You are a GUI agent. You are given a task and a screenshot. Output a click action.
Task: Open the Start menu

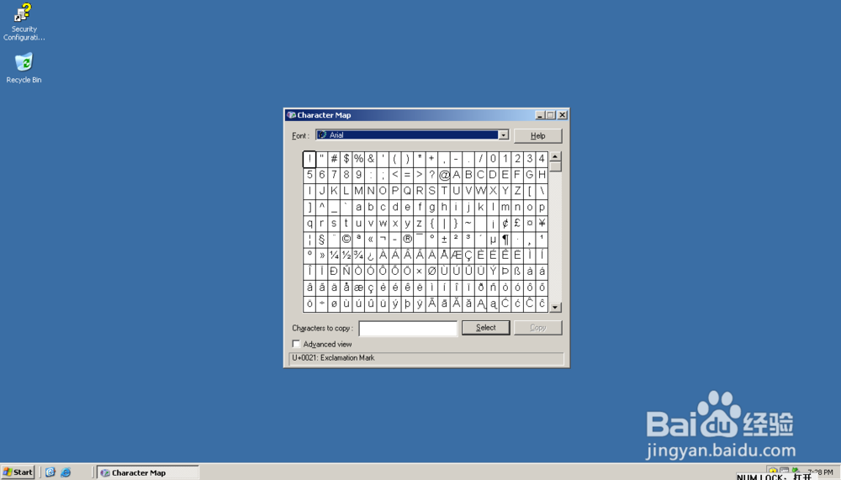[18, 472]
